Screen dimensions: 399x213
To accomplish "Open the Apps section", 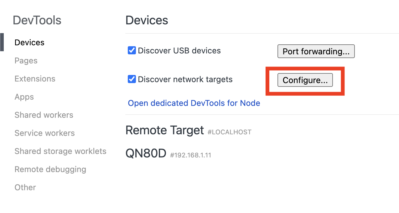I will click(x=24, y=97).
